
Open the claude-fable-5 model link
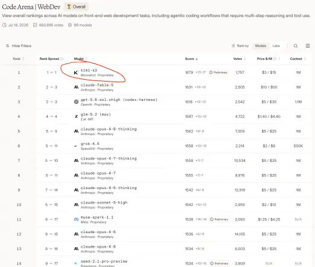(x=97, y=85)
